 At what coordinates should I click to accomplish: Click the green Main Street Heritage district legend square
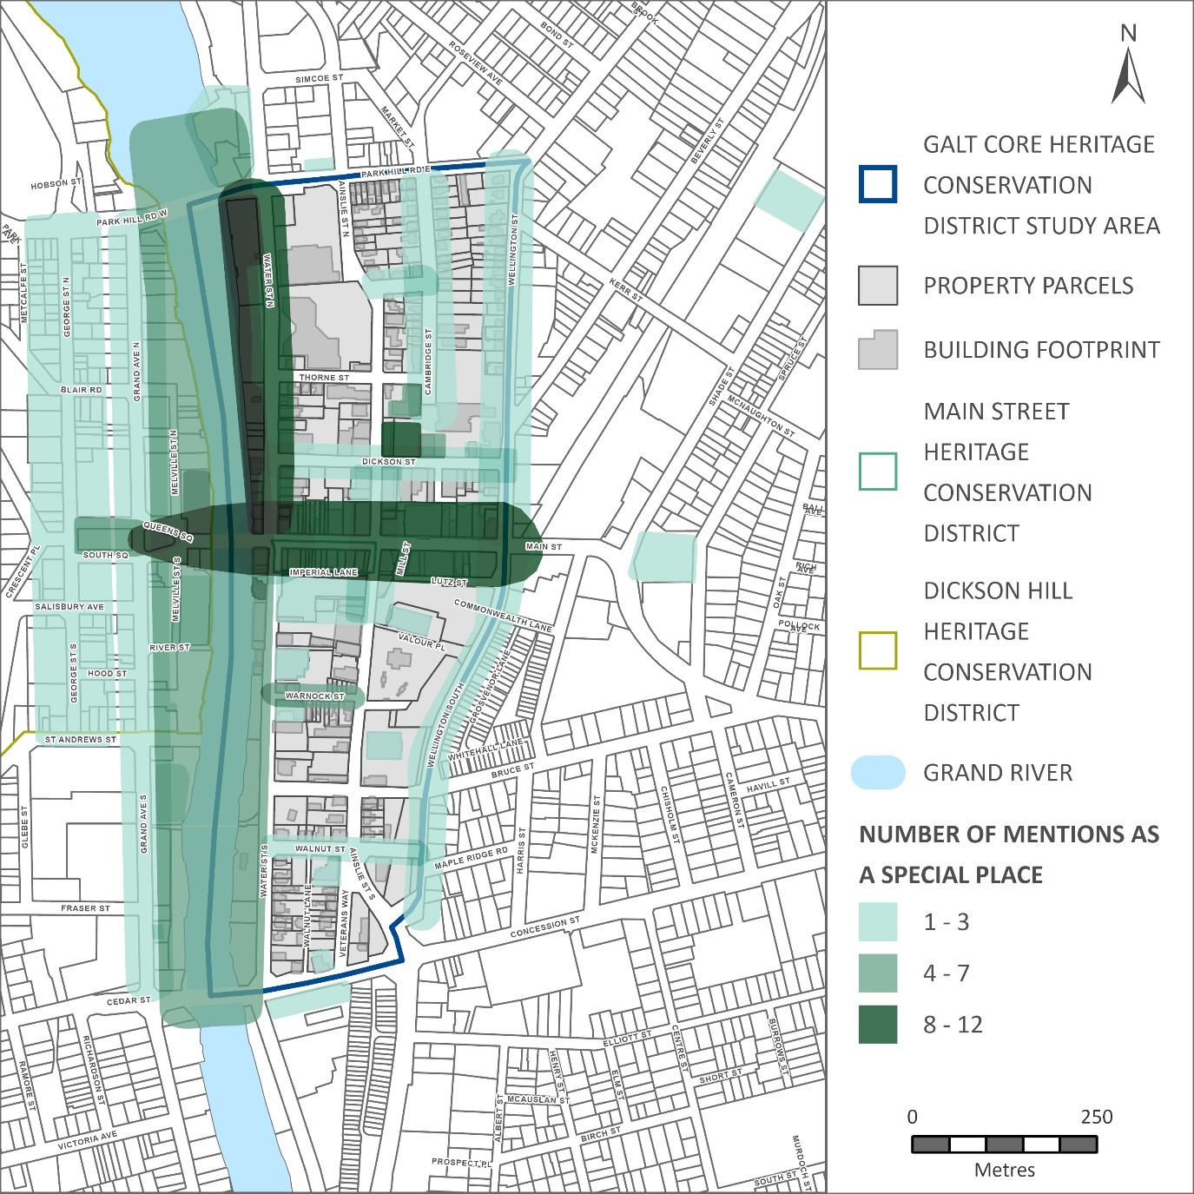(x=877, y=472)
